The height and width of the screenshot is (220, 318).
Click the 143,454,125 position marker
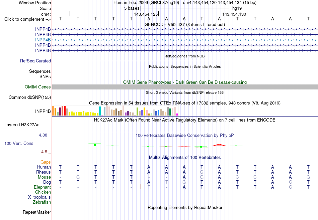tap(146, 14)
